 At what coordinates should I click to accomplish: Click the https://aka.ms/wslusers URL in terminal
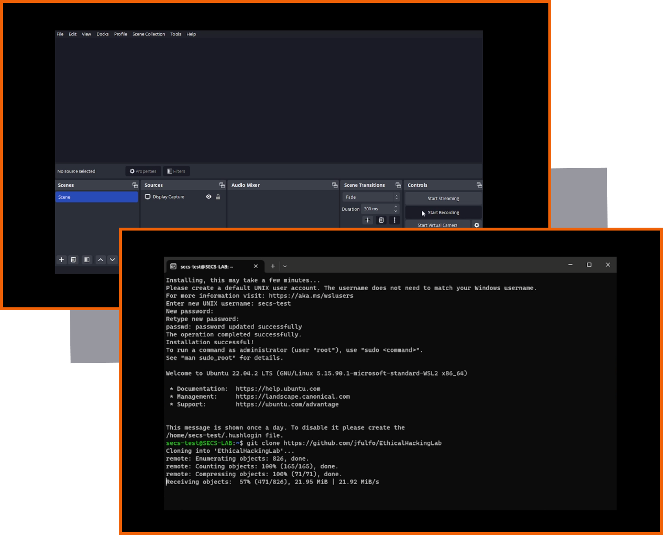311,296
